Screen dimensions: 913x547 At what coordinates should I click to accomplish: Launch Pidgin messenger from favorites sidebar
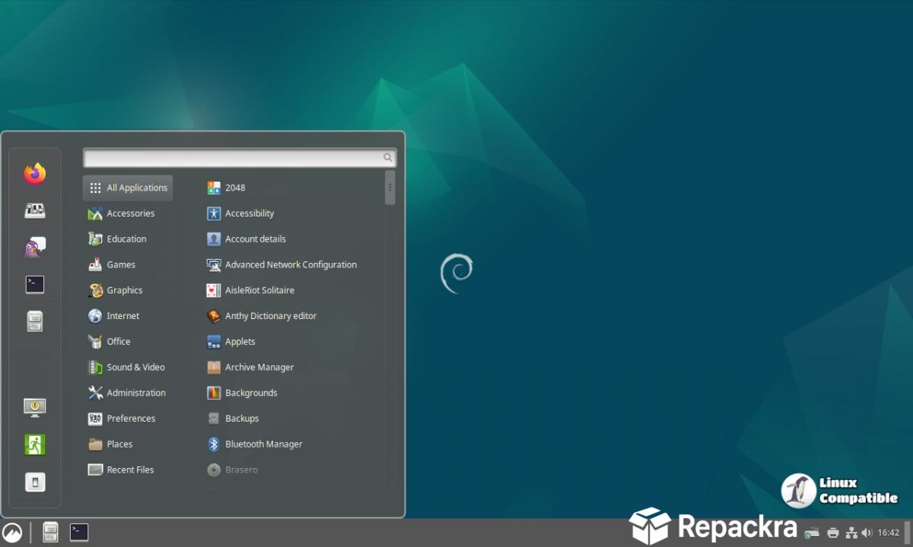point(34,248)
